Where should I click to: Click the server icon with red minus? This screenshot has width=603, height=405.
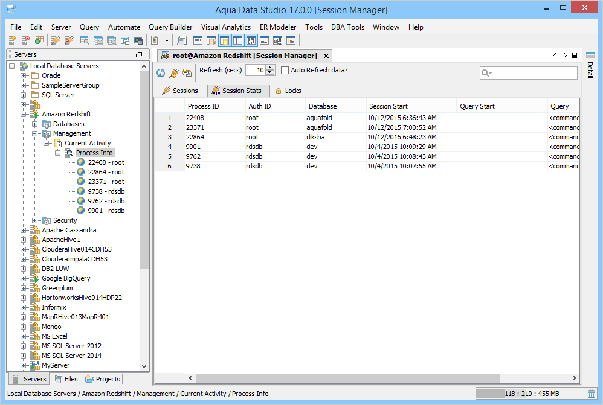pos(25,40)
